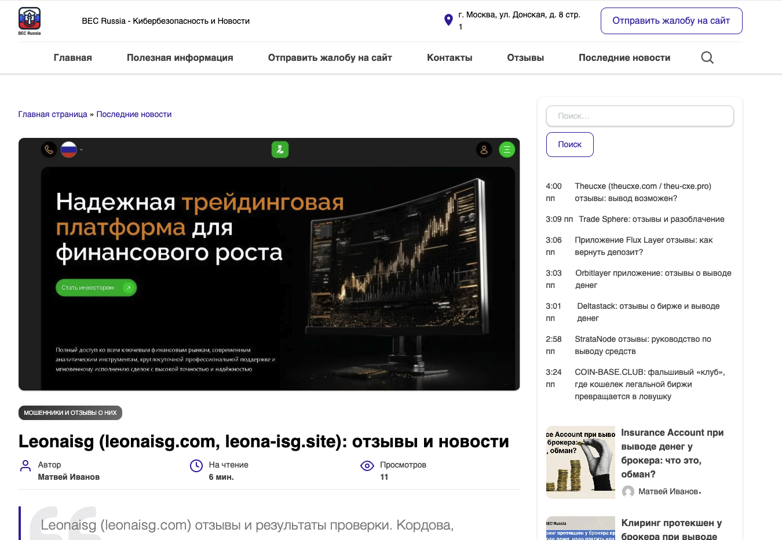This screenshot has width=782, height=540.
Task: Click the Moscow address text in header
Action: [x=520, y=21]
